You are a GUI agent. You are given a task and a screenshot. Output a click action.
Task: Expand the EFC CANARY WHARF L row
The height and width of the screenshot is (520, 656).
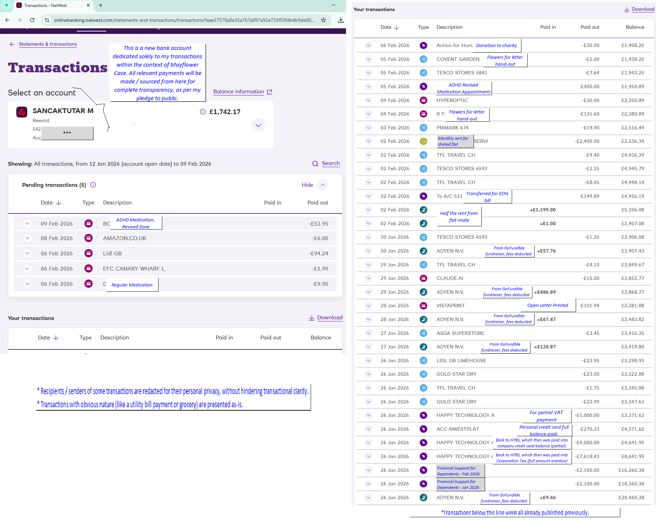click(x=27, y=268)
